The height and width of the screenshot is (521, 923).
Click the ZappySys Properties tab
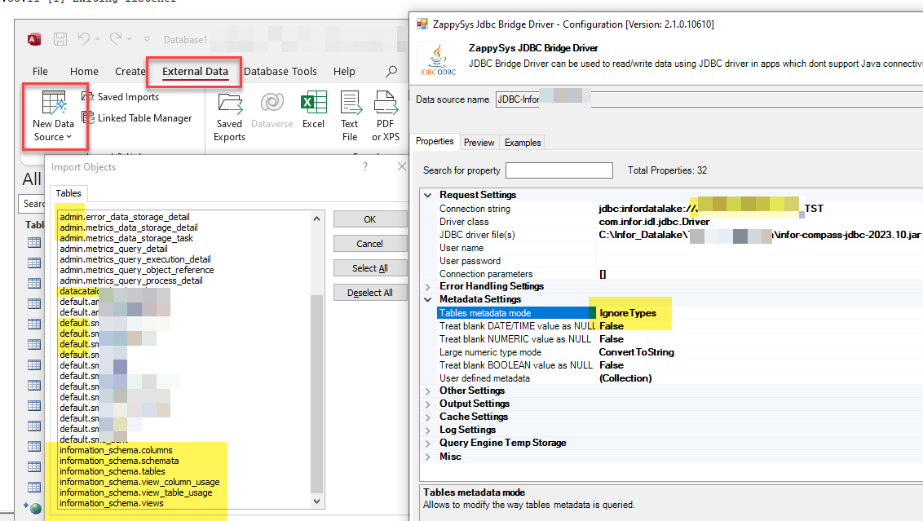click(x=435, y=141)
